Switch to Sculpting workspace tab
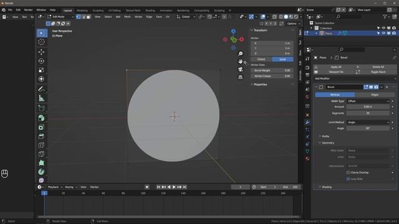 point(98,11)
